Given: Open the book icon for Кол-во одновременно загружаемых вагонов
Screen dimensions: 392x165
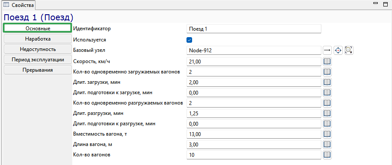Looking at the screenshot, I should [x=327, y=72].
